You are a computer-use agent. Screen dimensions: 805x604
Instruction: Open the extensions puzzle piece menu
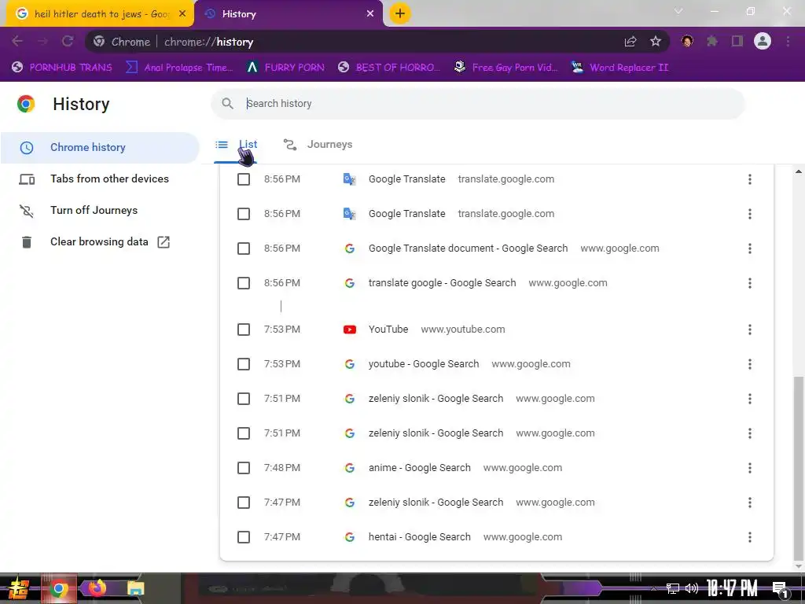712,41
